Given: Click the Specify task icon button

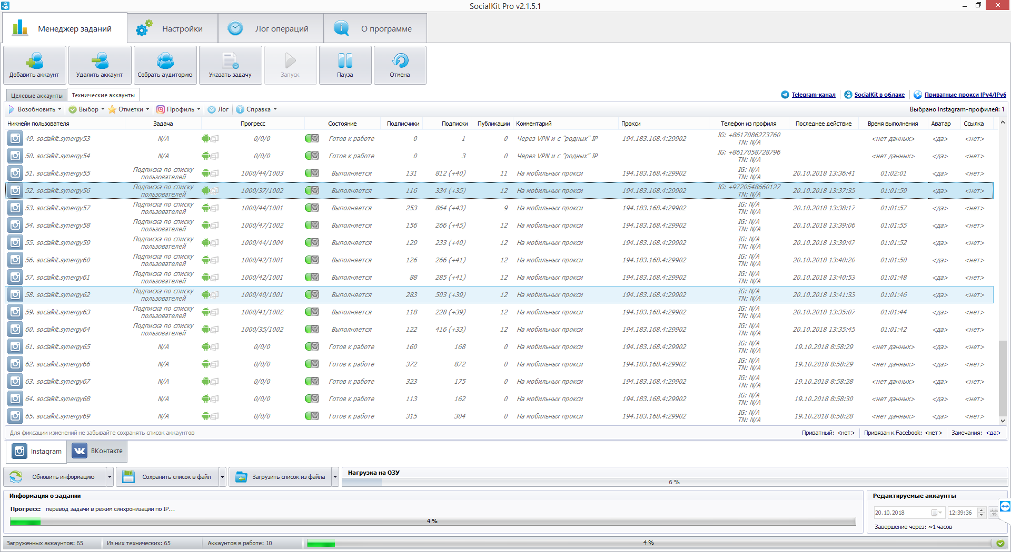Looking at the screenshot, I should (230, 65).
